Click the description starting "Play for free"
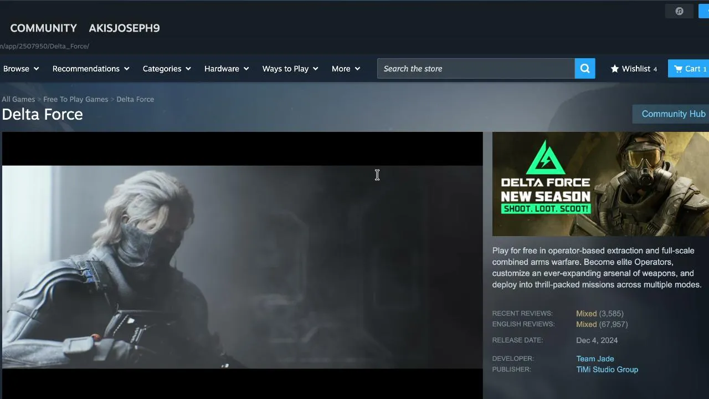This screenshot has height=399, width=709. coord(597,268)
